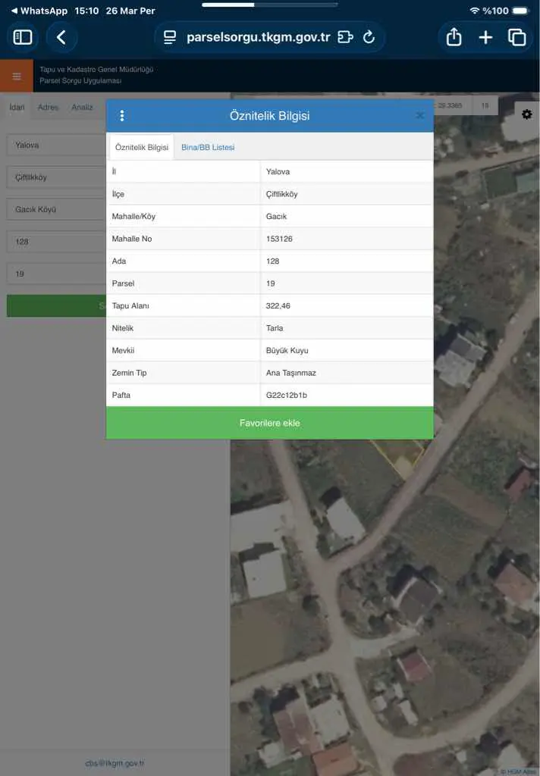540x776 pixels.
Task: Open the three-dot menu in Öznitelik Bilgisi
Action: [122, 115]
